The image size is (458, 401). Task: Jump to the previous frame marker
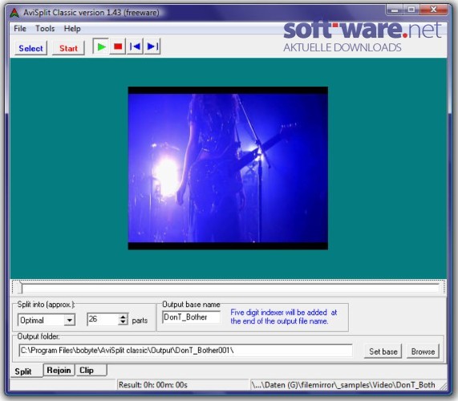pos(135,47)
